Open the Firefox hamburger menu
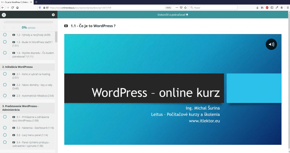The width and height of the screenshot is (290, 153). point(288,8)
